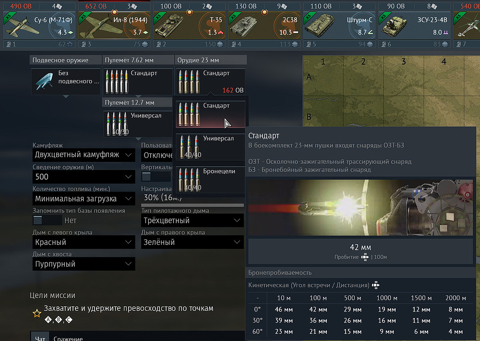The width and height of the screenshot is (480, 341).
Task: Click the Пулемёт 7.62 мм header
Action: 138,60
